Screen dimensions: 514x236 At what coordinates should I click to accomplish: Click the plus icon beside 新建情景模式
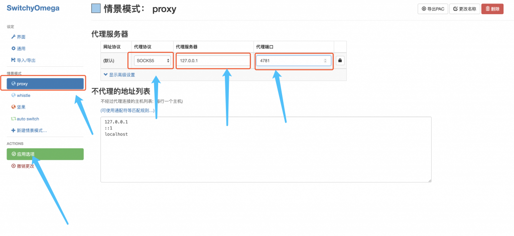14,131
